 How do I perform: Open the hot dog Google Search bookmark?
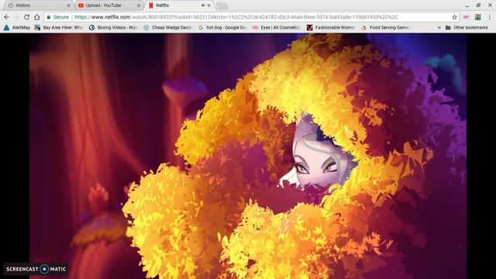[x=222, y=28]
